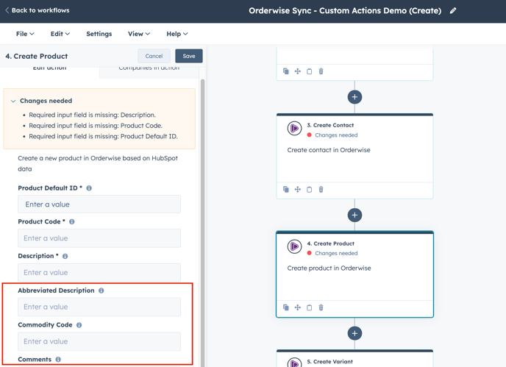Open the File menu
506x367 pixels.
tap(25, 34)
